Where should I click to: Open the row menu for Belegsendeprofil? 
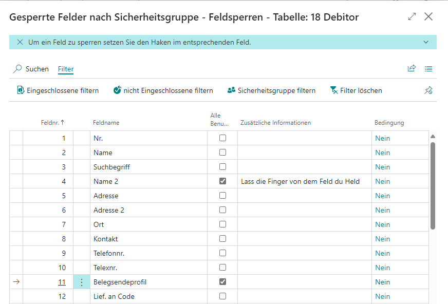(x=81, y=282)
